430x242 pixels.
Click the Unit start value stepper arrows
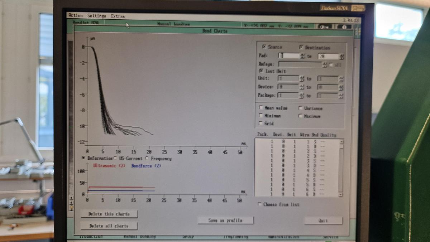302,78
